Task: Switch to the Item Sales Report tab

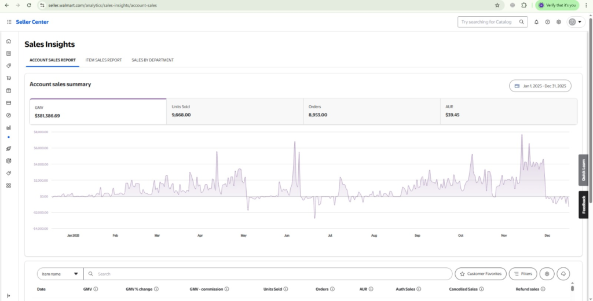Action: click(104, 60)
